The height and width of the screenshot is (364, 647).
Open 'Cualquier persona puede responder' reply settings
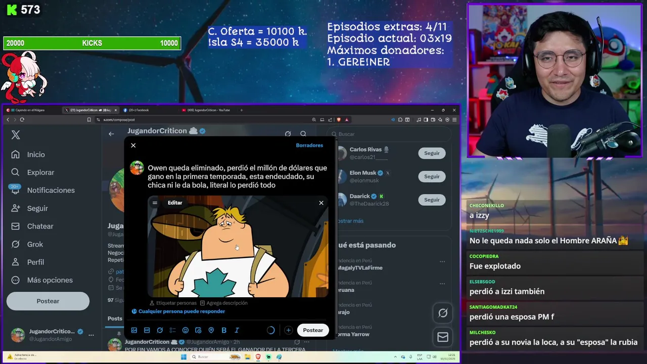tap(178, 311)
